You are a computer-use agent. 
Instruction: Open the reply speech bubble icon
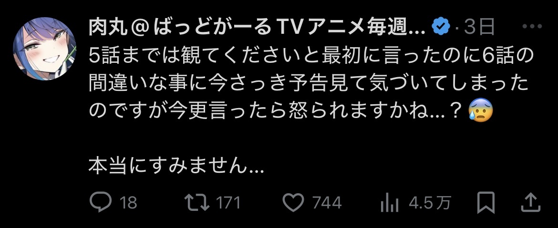pos(101,202)
